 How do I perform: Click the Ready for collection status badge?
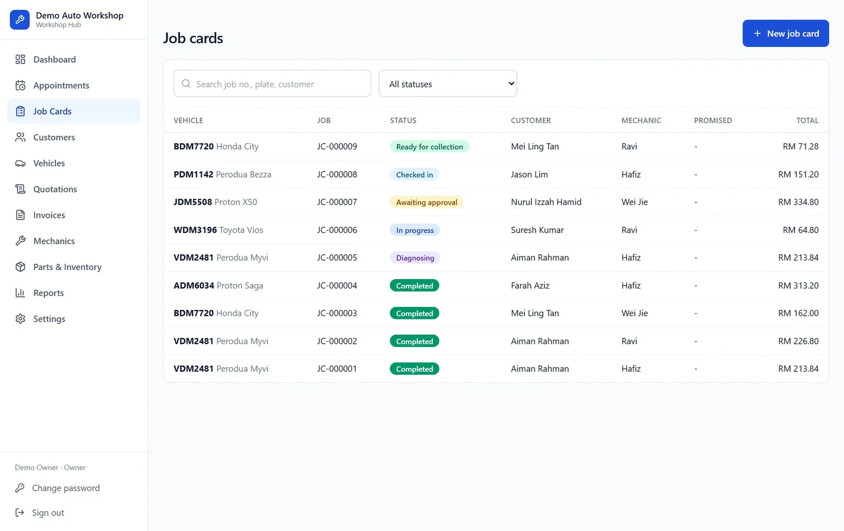coord(429,147)
